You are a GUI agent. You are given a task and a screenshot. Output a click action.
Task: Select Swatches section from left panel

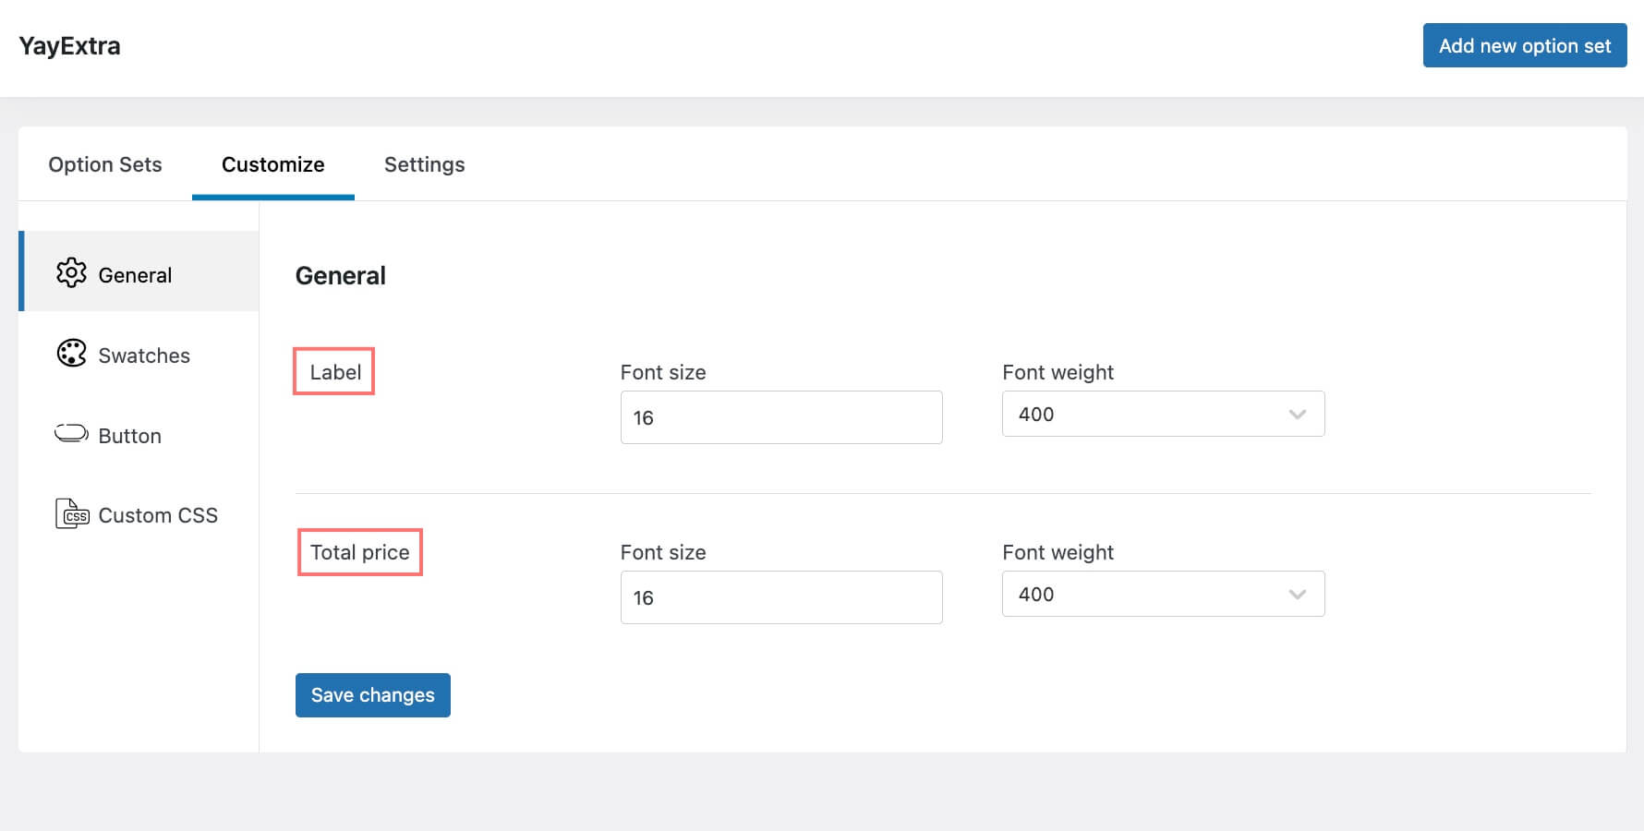(144, 355)
